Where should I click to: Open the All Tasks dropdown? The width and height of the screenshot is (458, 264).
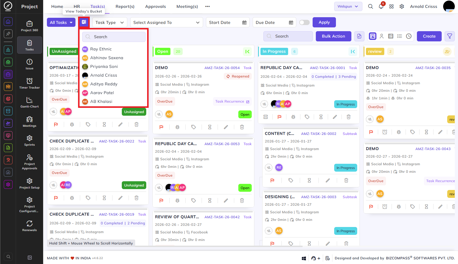point(61,22)
